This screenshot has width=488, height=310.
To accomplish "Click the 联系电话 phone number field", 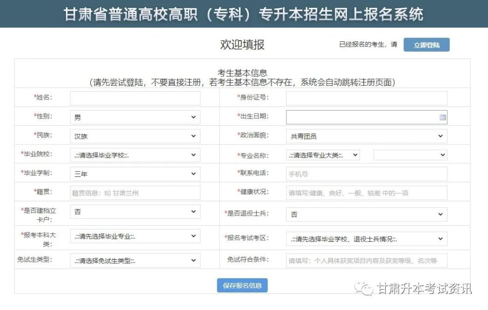I will pyautogui.click(x=366, y=174).
